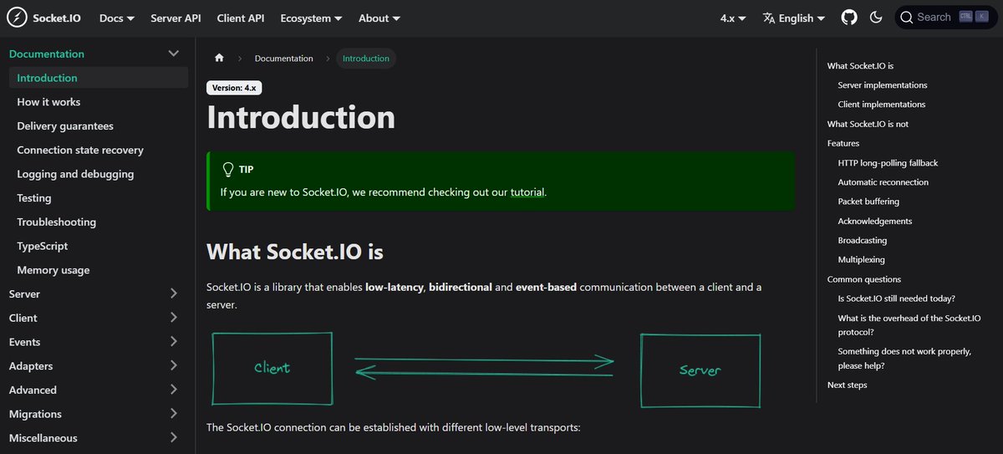The width and height of the screenshot is (1003, 454).
Task: Jump to Common questions section
Action: point(864,279)
